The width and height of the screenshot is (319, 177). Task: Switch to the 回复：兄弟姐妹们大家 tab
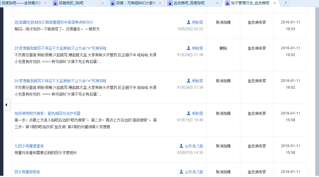[x=136, y=3]
